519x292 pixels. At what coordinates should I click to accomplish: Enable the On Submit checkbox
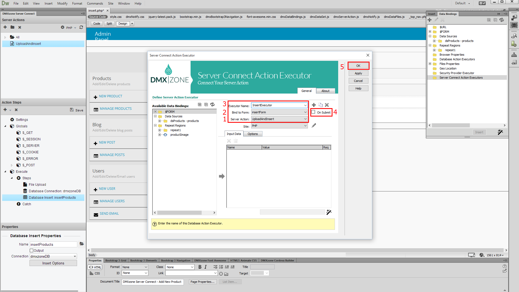point(313,112)
